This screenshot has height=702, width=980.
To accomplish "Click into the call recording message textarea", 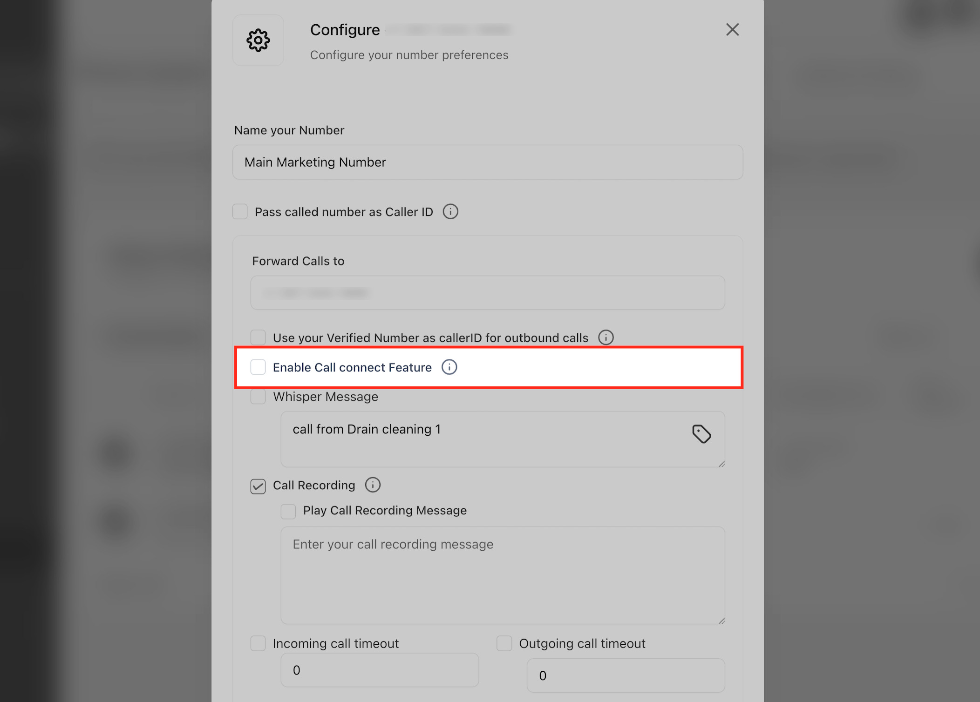I will [503, 575].
